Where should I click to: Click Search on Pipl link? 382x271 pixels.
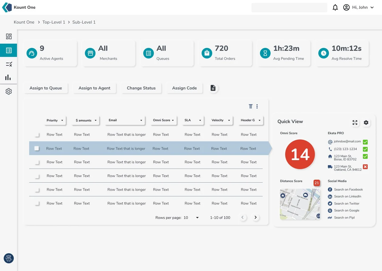(344, 218)
